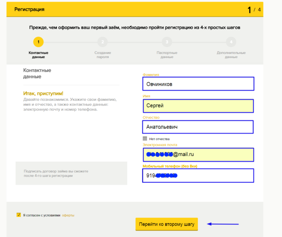The width and height of the screenshot is (282, 237).
Task: Focus the Фамилия field containing 'Овчиников'
Action: [x=198, y=84]
